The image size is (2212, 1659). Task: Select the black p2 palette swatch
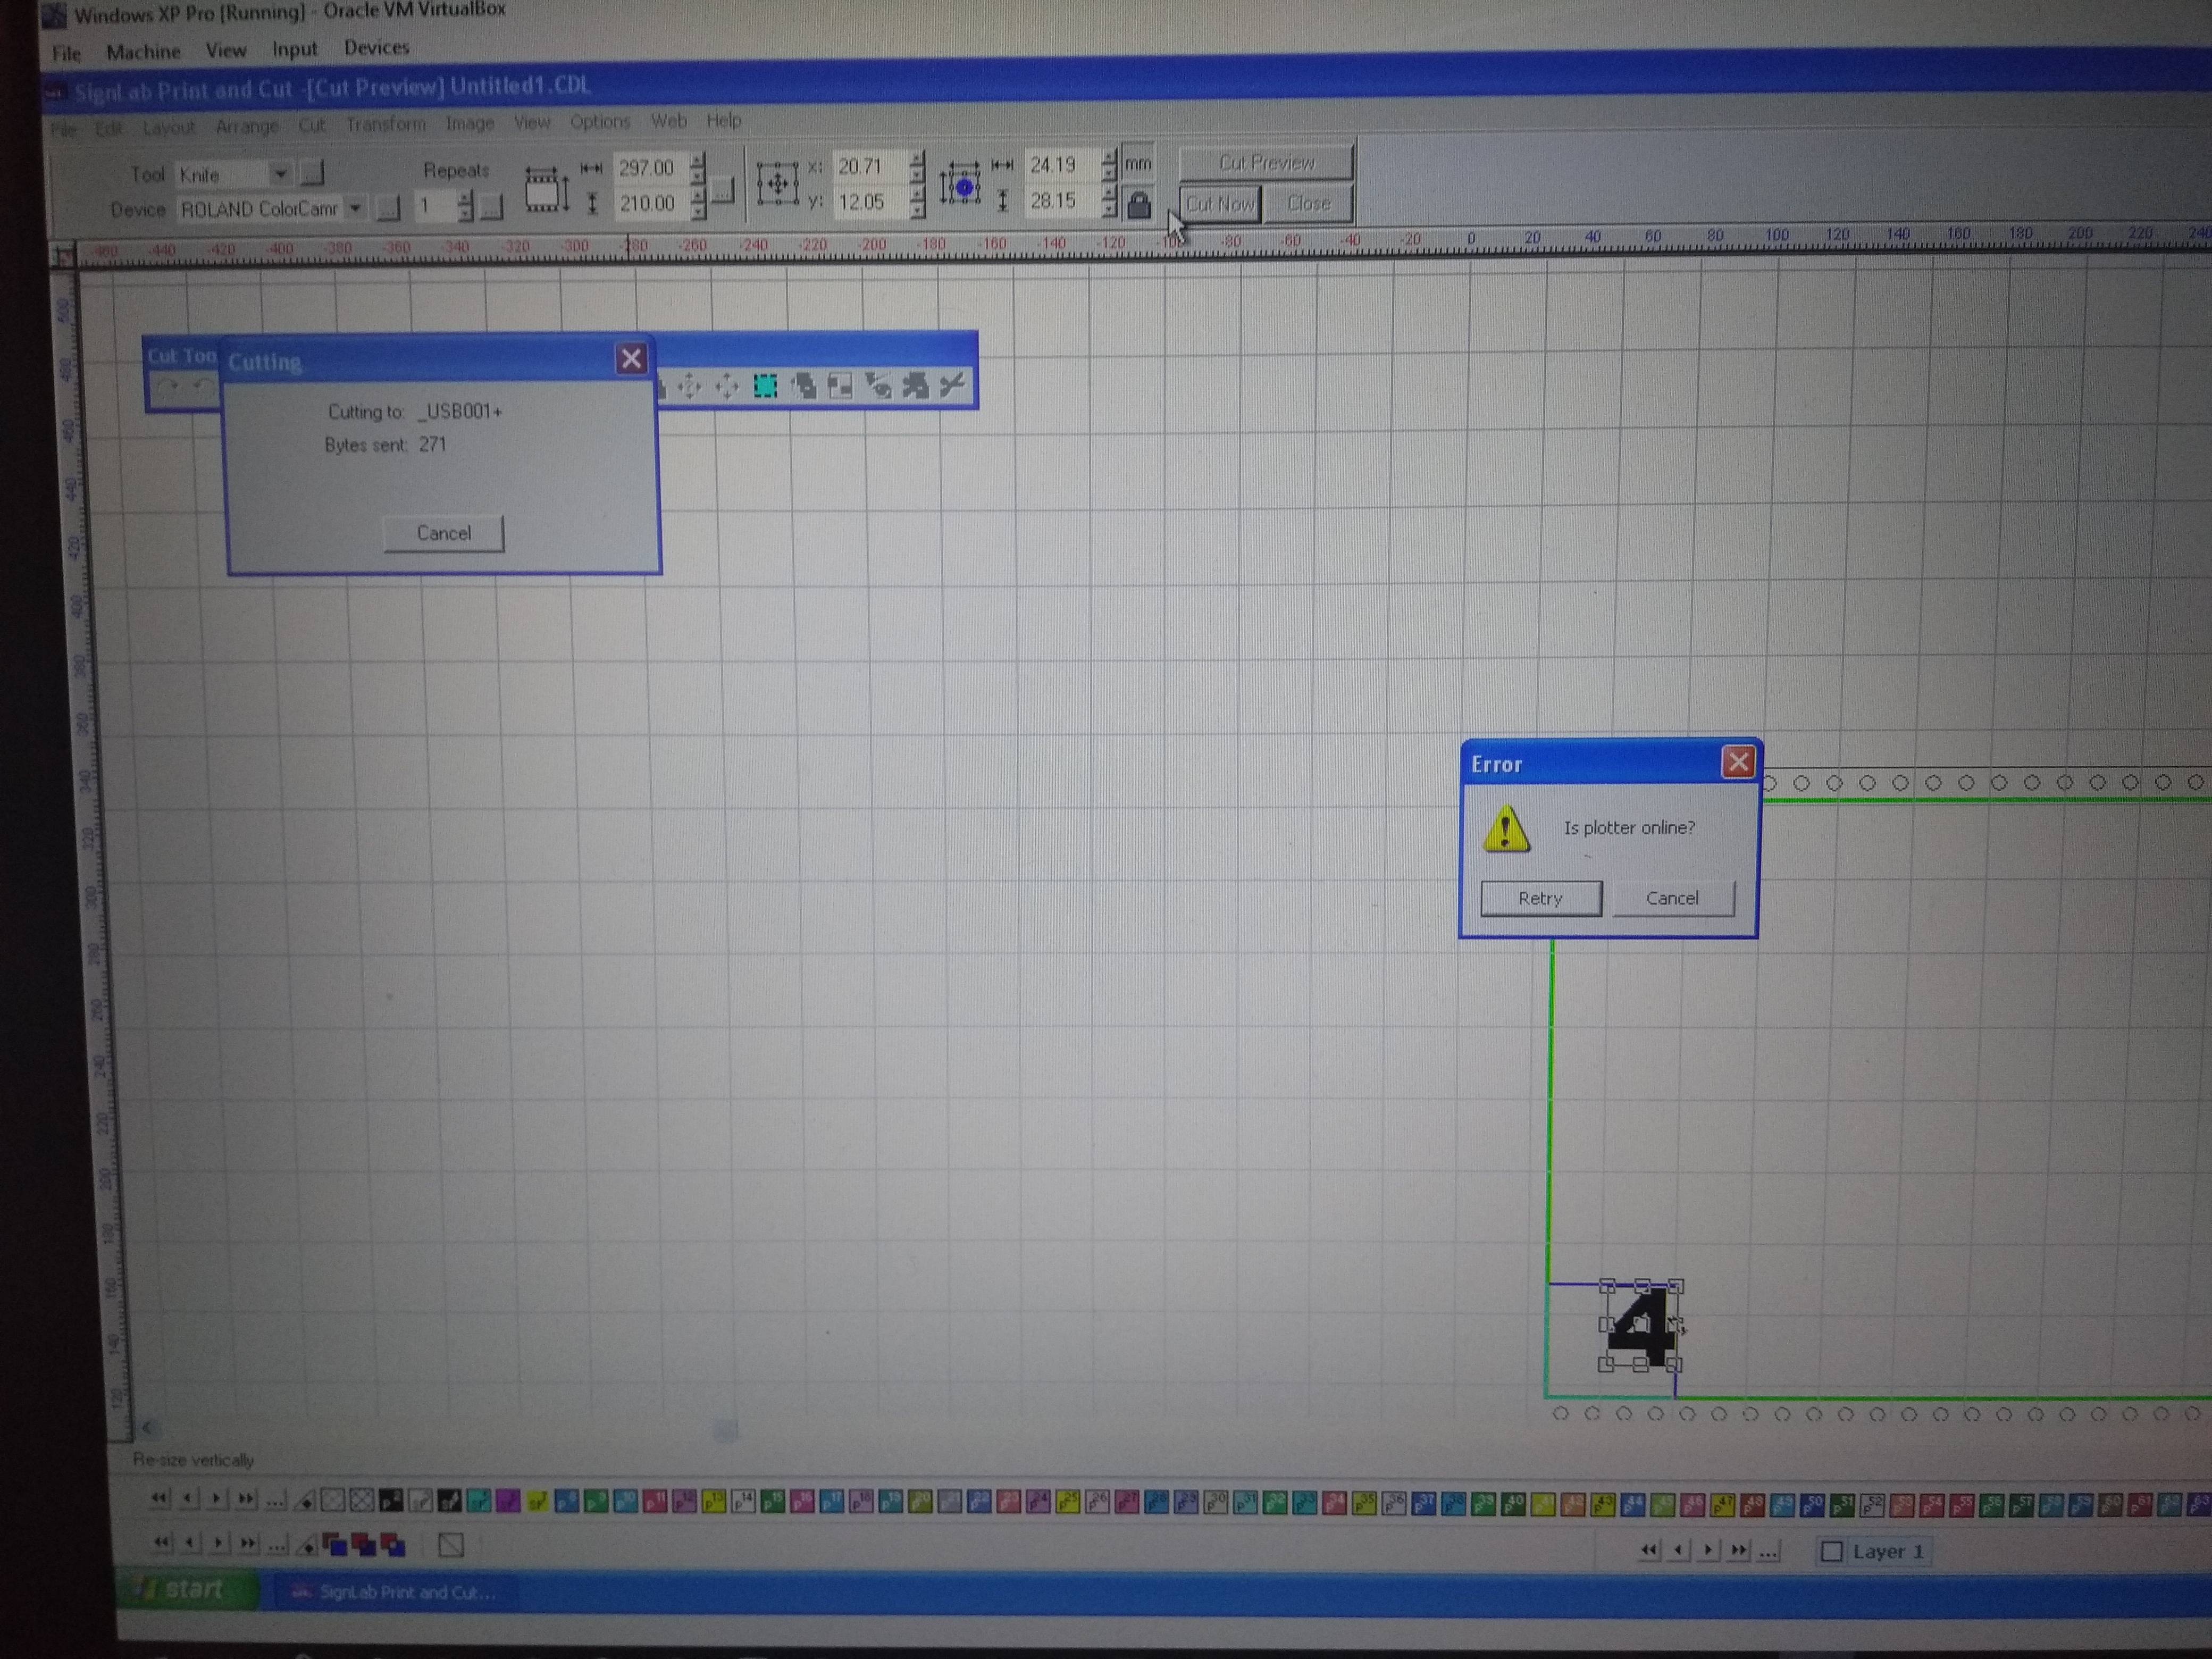(x=391, y=1500)
